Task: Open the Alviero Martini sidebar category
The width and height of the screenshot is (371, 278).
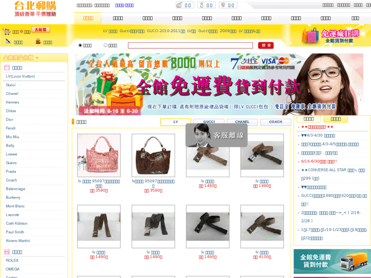Action: (18, 241)
